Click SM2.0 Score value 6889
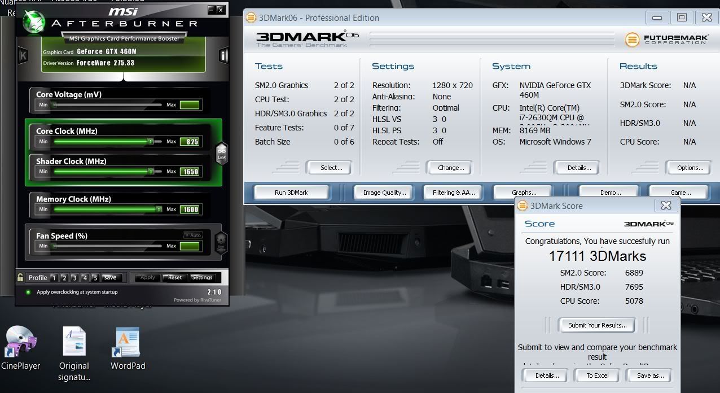 tap(634, 273)
